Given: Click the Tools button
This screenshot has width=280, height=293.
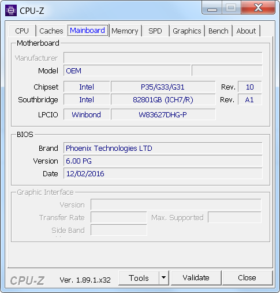Looking at the screenshot, I should click(x=139, y=278).
